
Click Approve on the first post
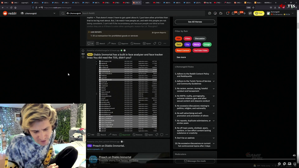pyautogui.click(x=123, y=43)
